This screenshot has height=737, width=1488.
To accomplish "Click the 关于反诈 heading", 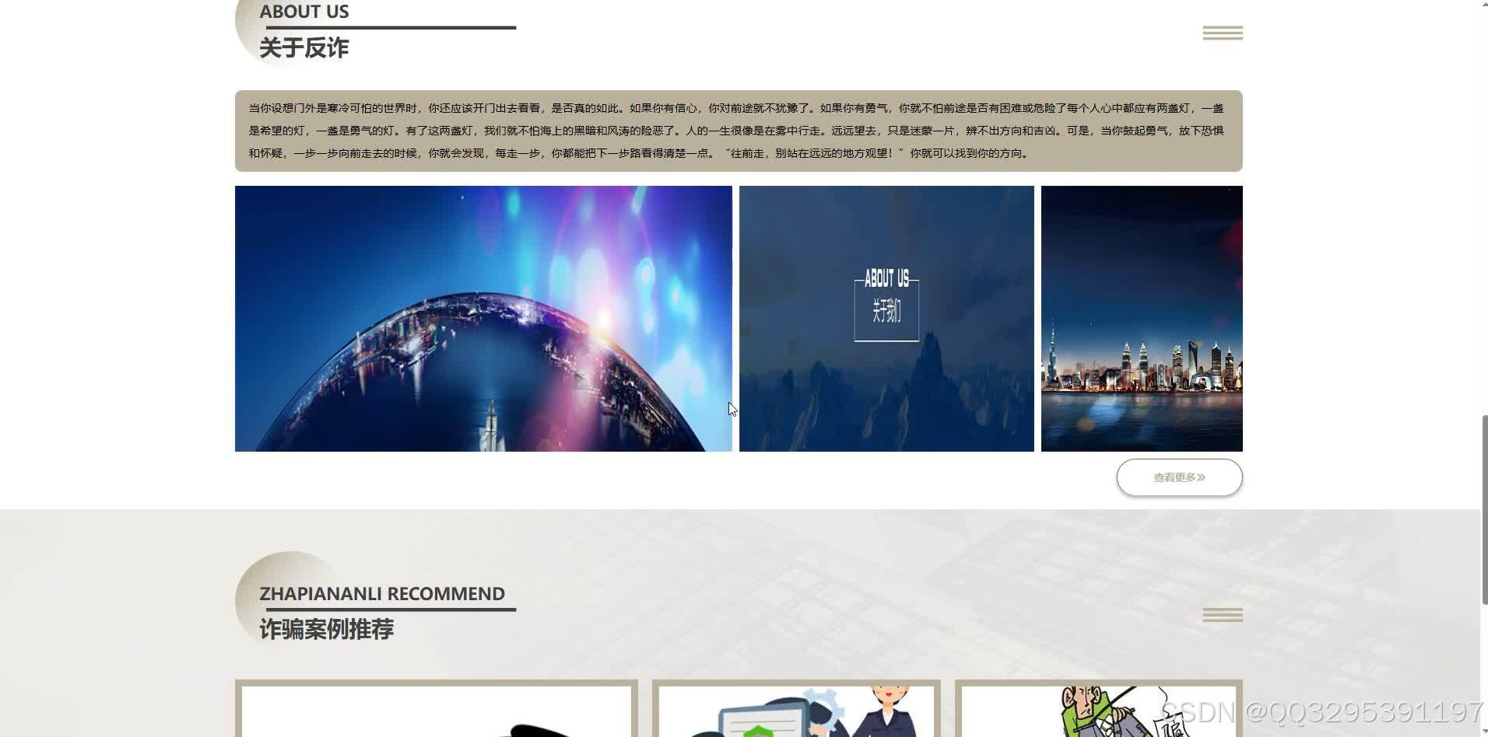I will tap(304, 48).
